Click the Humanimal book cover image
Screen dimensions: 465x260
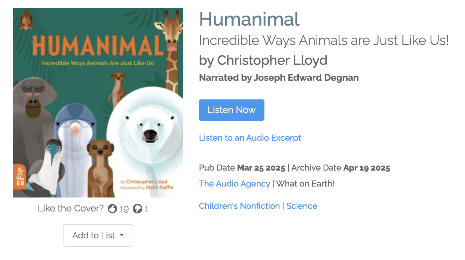98,103
